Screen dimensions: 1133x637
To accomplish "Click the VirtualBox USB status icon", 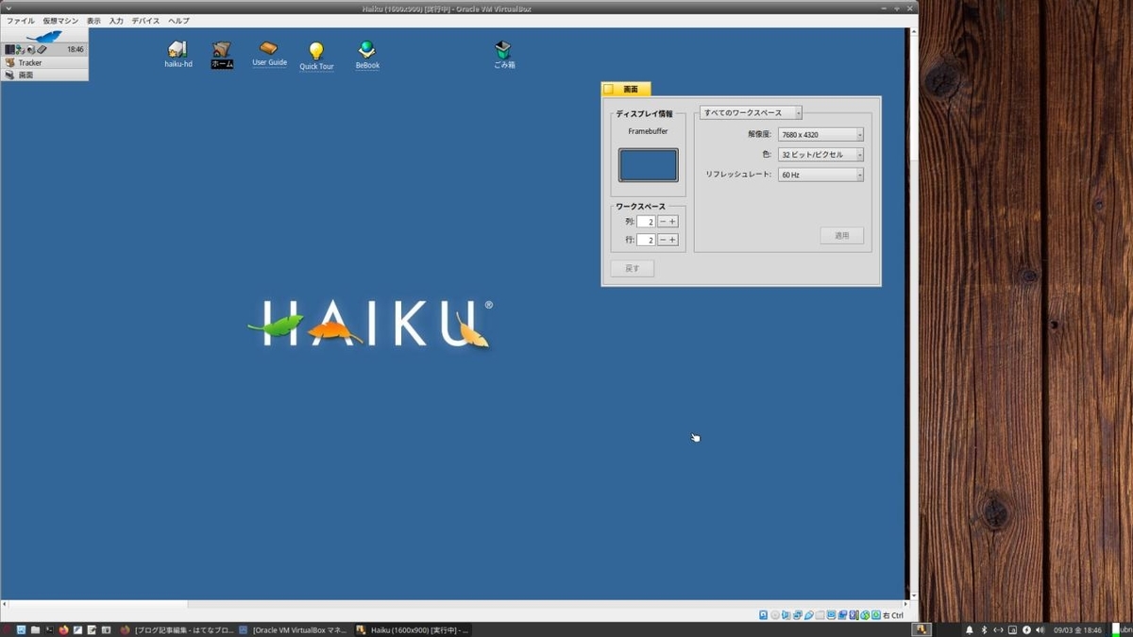I will [809, 615].
